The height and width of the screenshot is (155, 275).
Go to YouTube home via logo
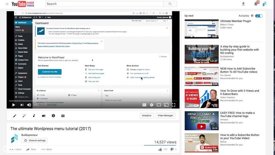point(23,4)
